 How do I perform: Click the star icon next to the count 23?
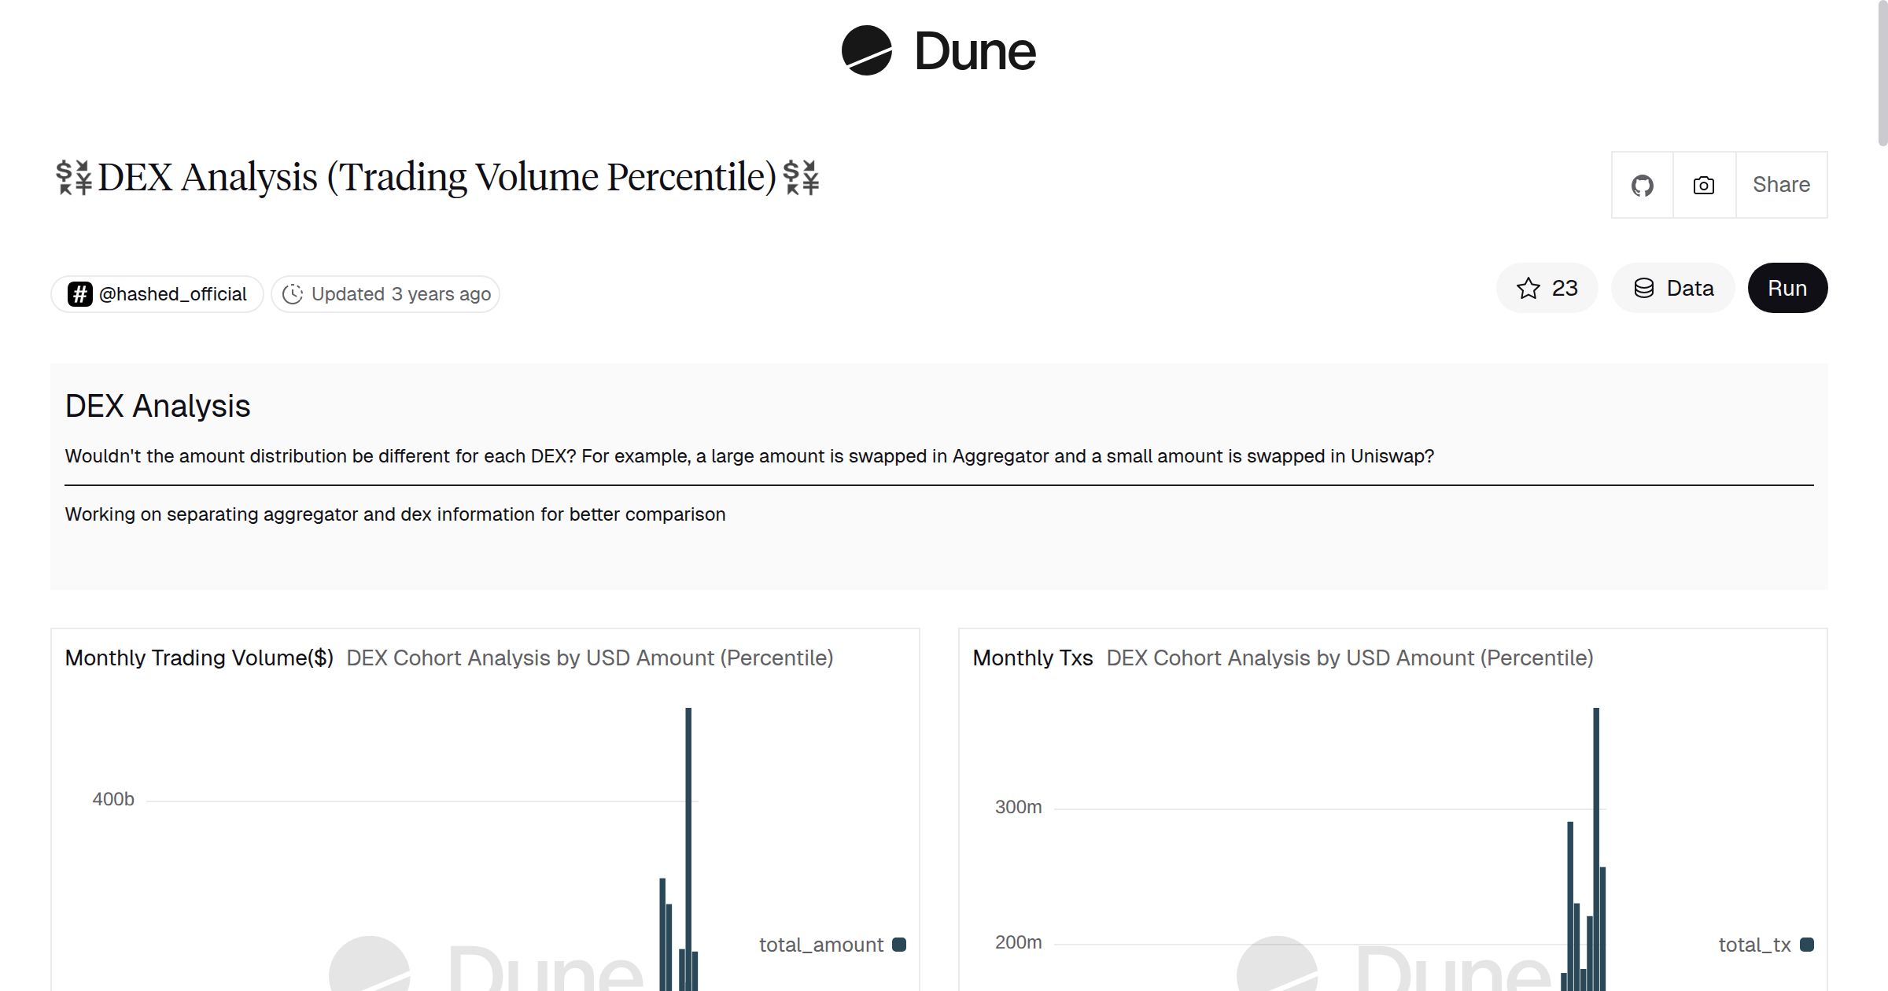tap(1528, 288)
